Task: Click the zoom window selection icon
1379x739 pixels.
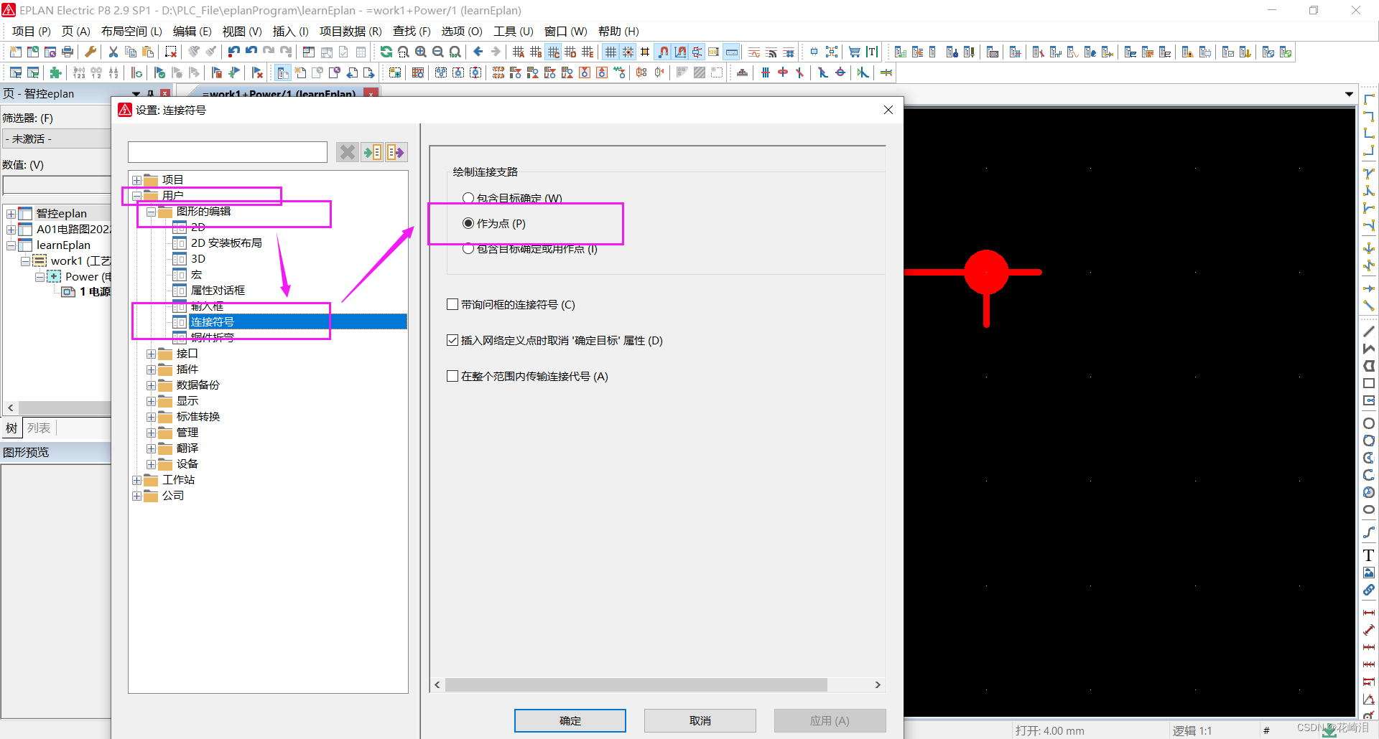Action: (x=403, y=52)
